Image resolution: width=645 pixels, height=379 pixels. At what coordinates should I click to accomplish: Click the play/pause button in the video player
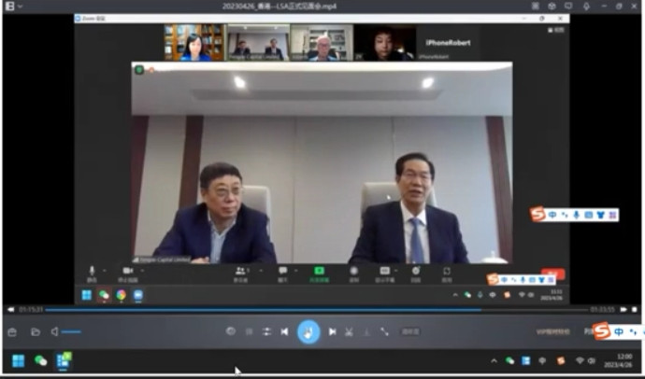point(308,331)
